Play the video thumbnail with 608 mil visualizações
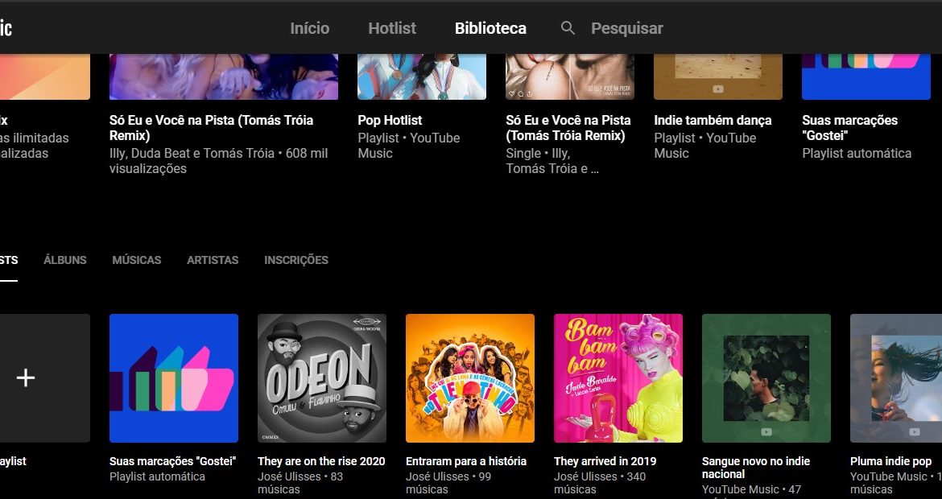Image resolution: width=942 pixels, height=499 pixels. (x=224, y=76)
